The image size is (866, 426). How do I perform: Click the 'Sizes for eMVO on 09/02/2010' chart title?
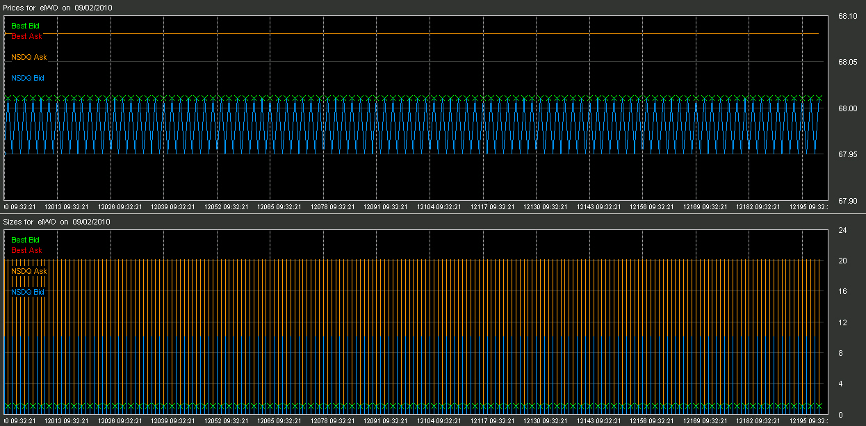tap(57, 222)
